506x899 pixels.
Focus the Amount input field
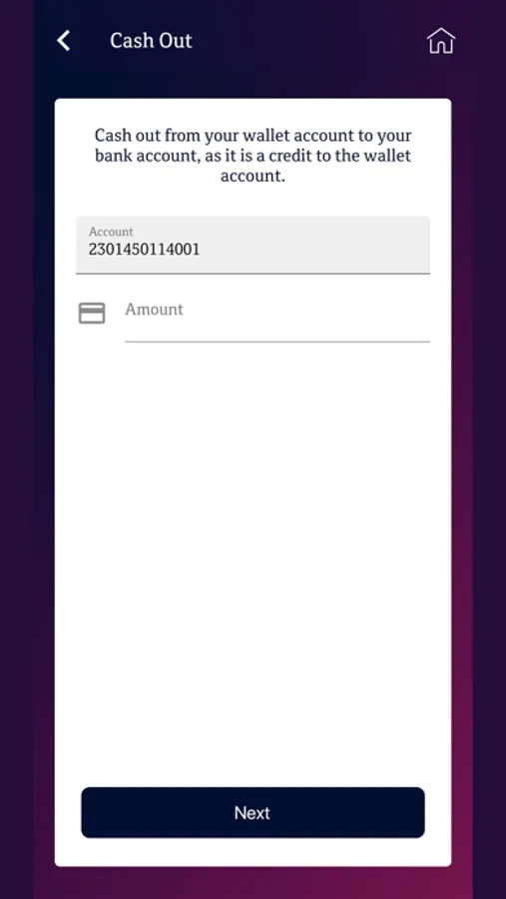click(277, 319)
